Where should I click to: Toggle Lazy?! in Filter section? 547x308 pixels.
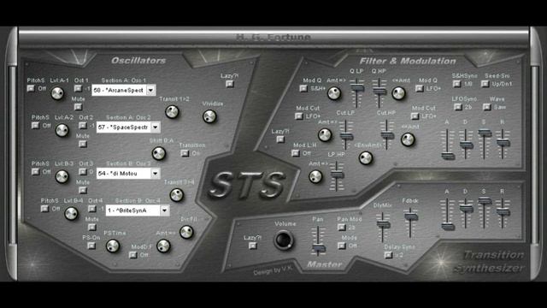coord(280,139)
